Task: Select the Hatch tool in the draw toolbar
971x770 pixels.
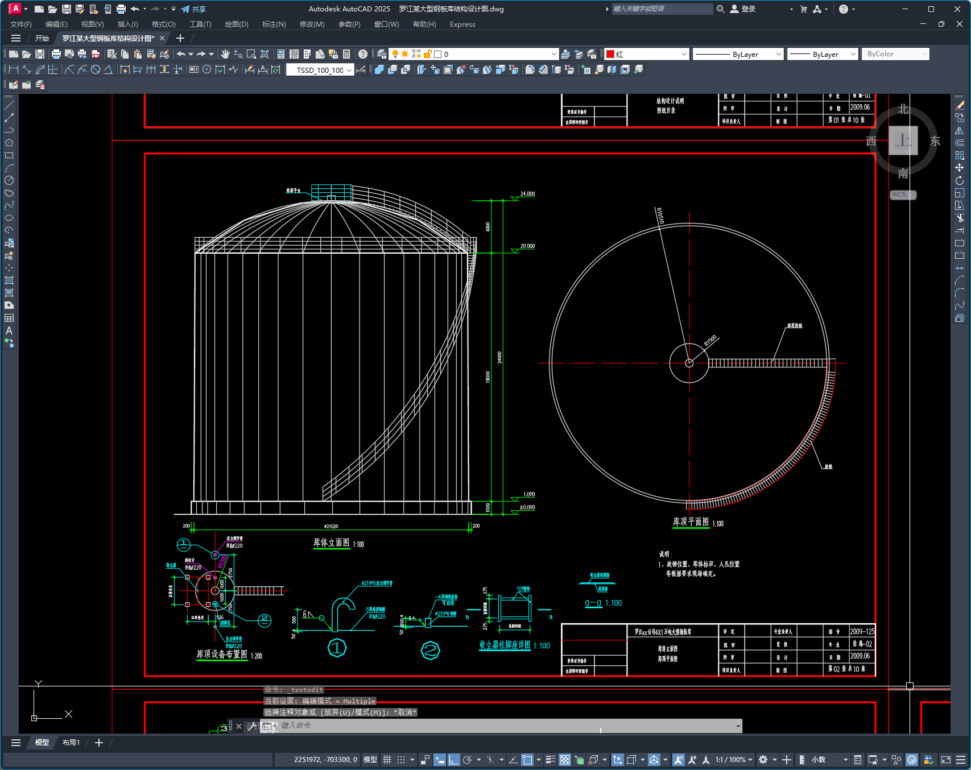Action: [9, 280]
